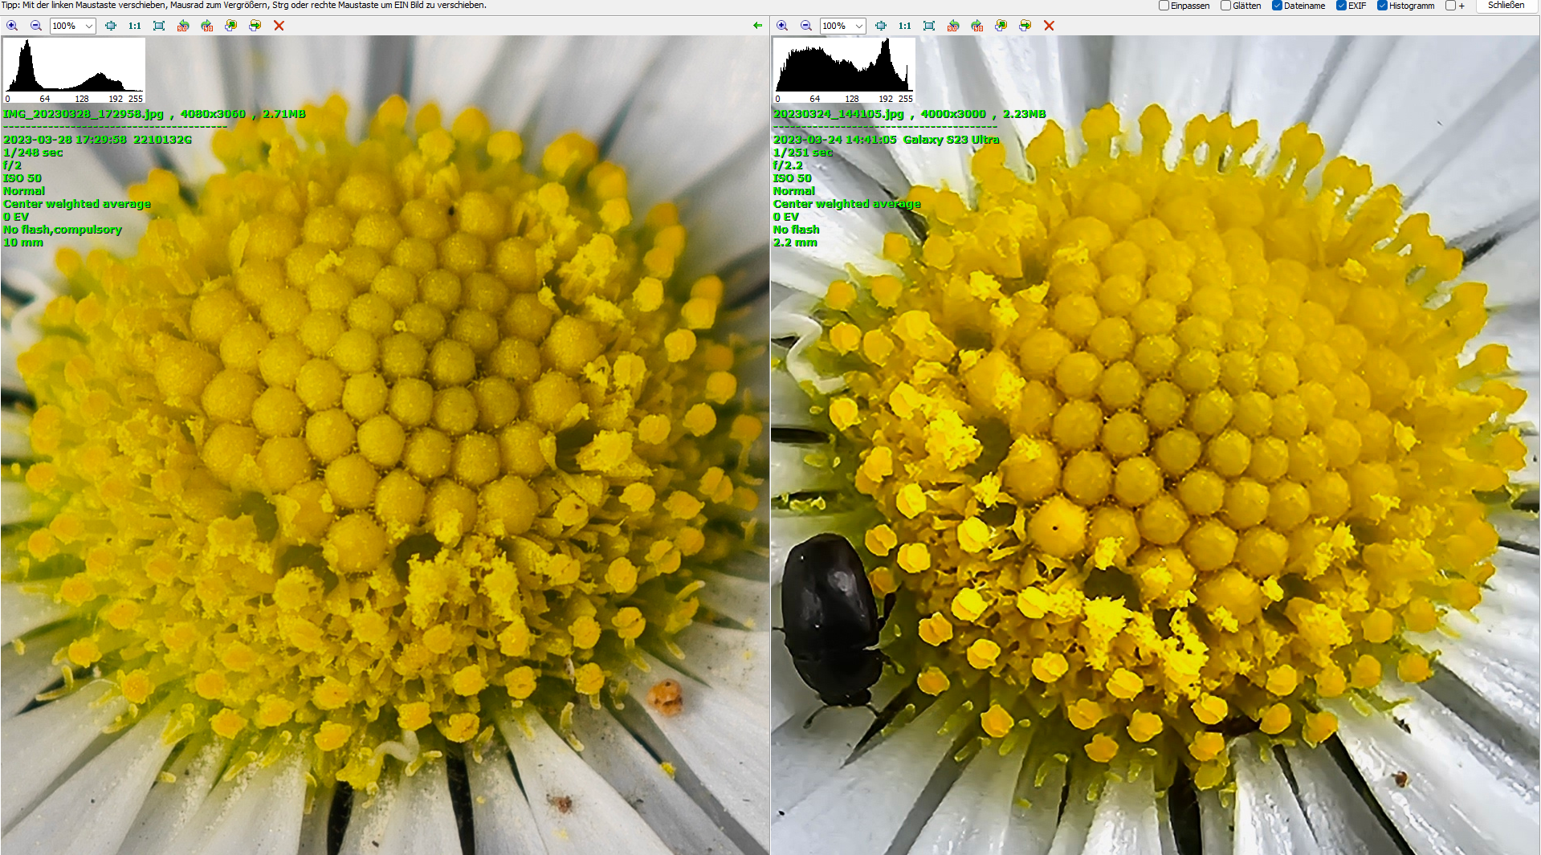The height and width of the screenshot is (855, 1541).
Task: Disable the Histogramm checkbox
Action: (1382, 6)
